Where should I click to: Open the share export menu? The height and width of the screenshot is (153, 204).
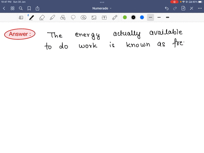click(x=37, y=8)
